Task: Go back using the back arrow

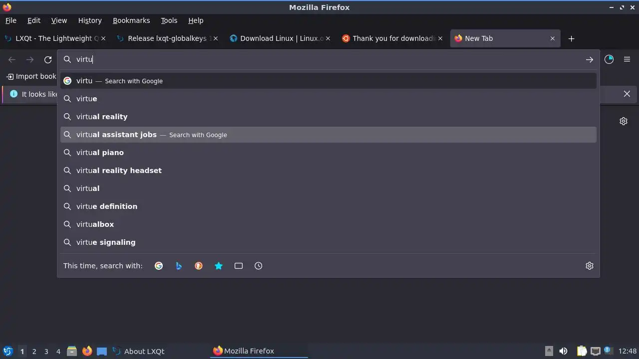Action: [12, 60]
